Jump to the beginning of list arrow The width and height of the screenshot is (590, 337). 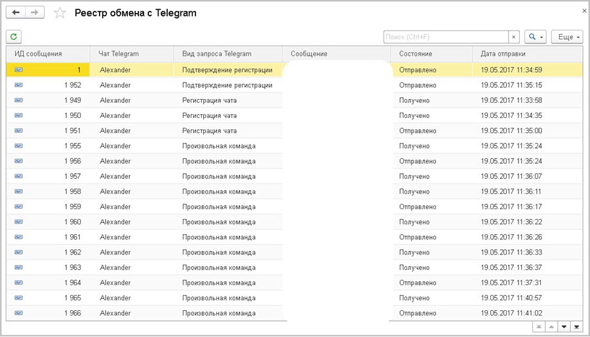pyautogui.click(x=538, y=326)
